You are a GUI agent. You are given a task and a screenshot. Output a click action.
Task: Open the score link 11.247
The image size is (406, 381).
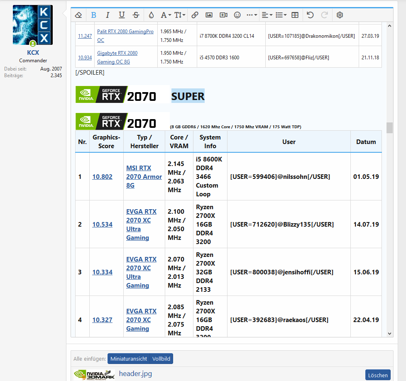[85, 36]
